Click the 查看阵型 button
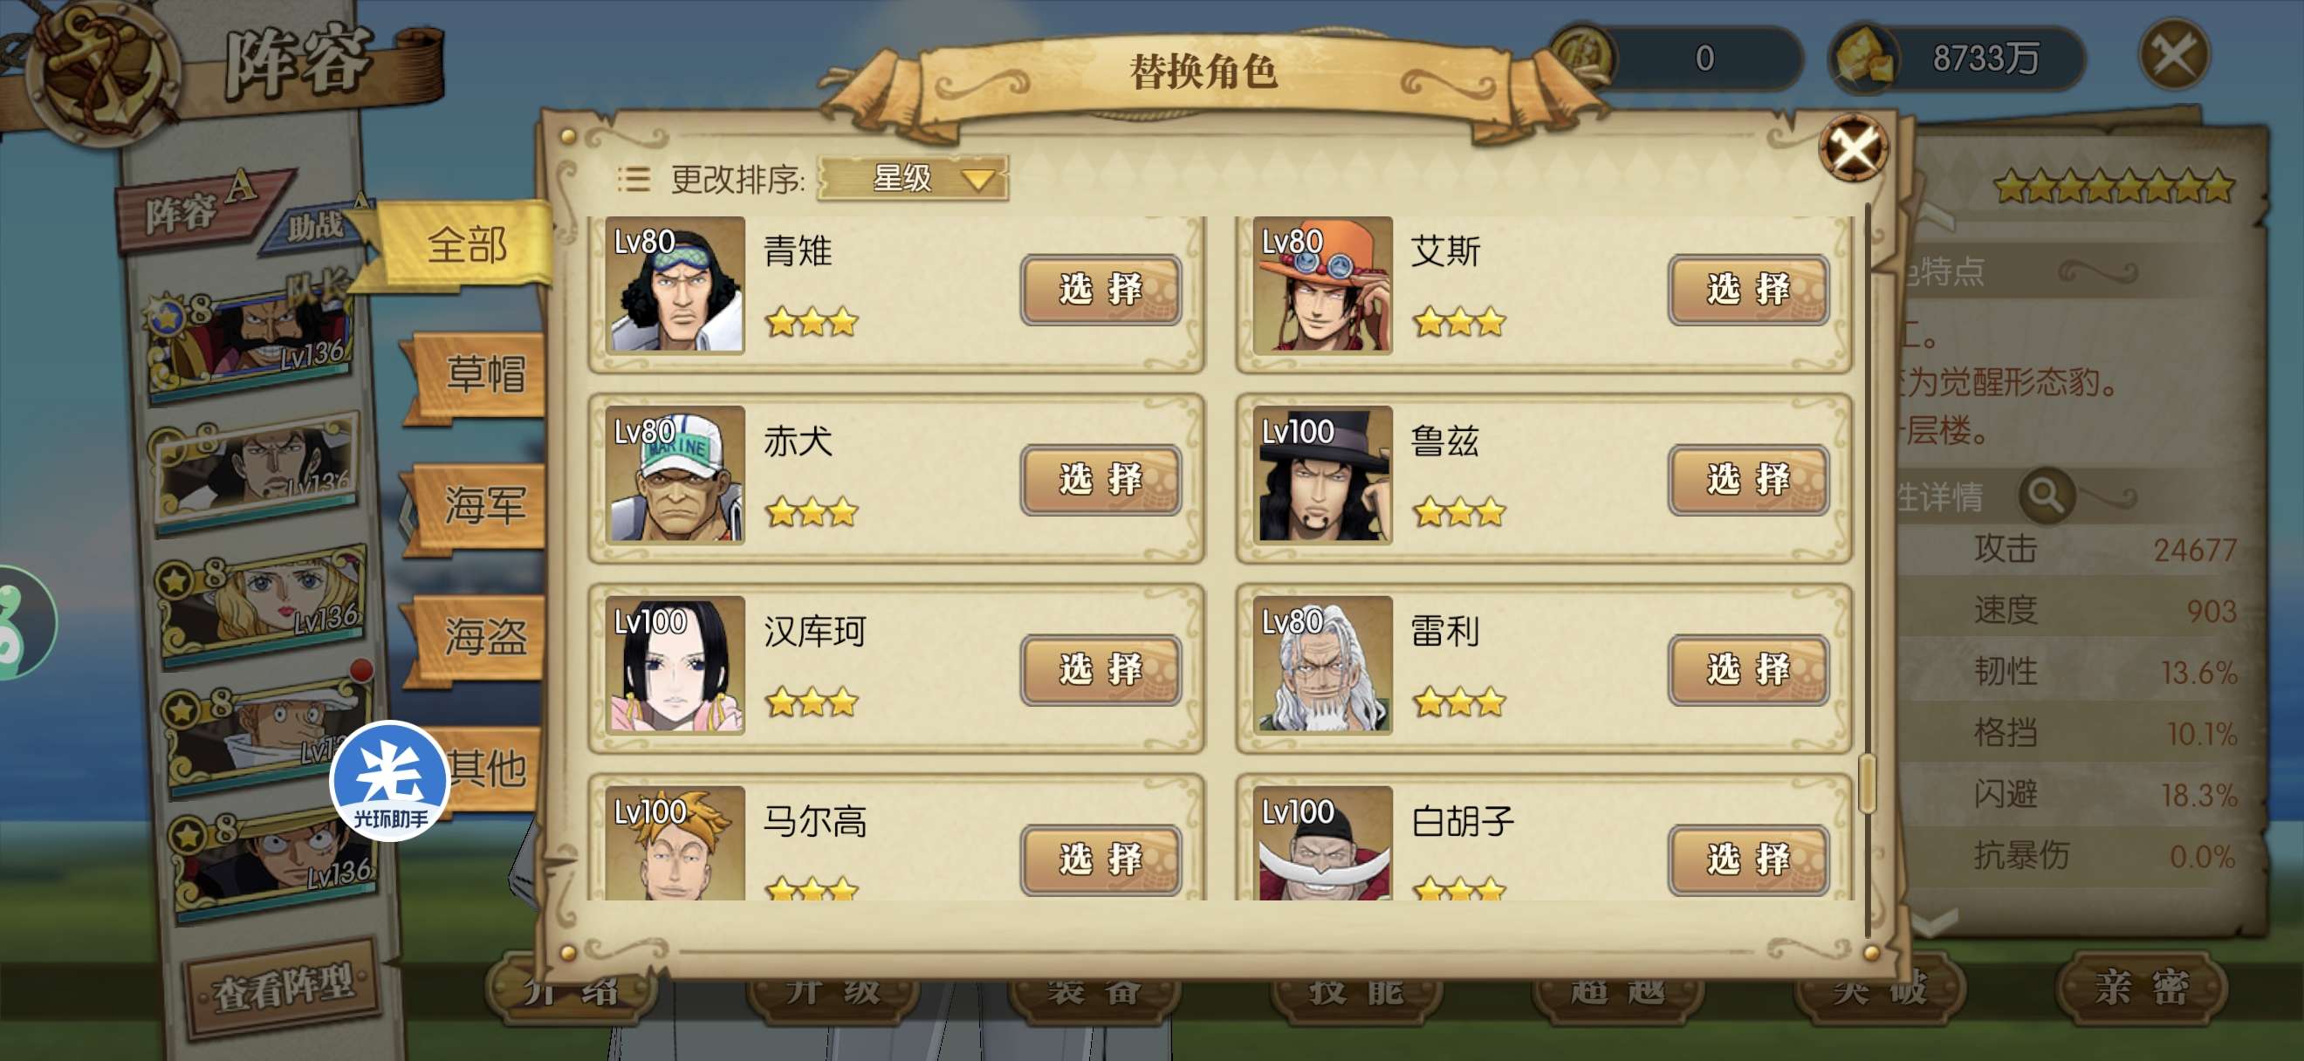This screenshot has height=1061, width=2304. 283,987
